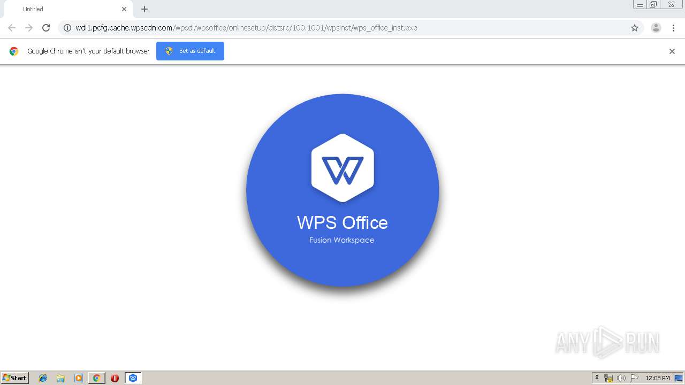The height and width of the screenshot is (385, 685).
Task: Select the WPS installer taskbar button
Action: (x=133, y=378)
